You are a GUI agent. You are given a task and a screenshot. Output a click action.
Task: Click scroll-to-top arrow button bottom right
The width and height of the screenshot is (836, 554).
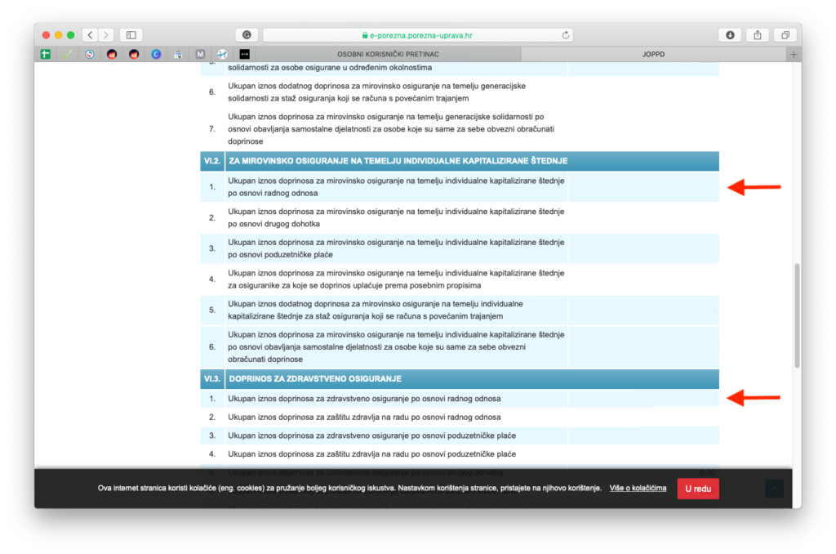click(774, 489)
